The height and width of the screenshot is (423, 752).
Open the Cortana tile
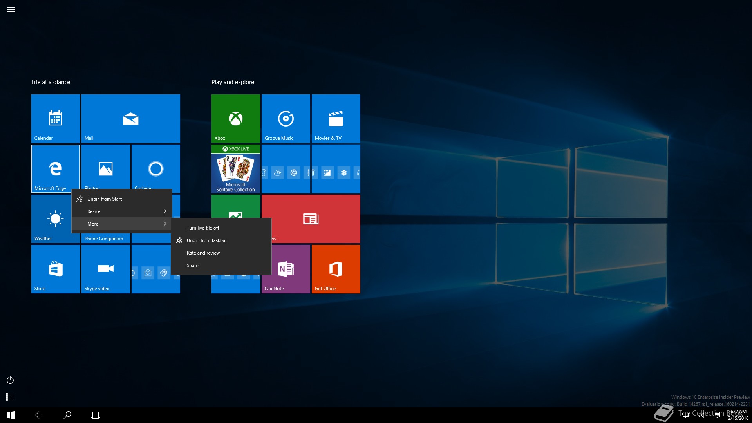(x=156, y=167)
